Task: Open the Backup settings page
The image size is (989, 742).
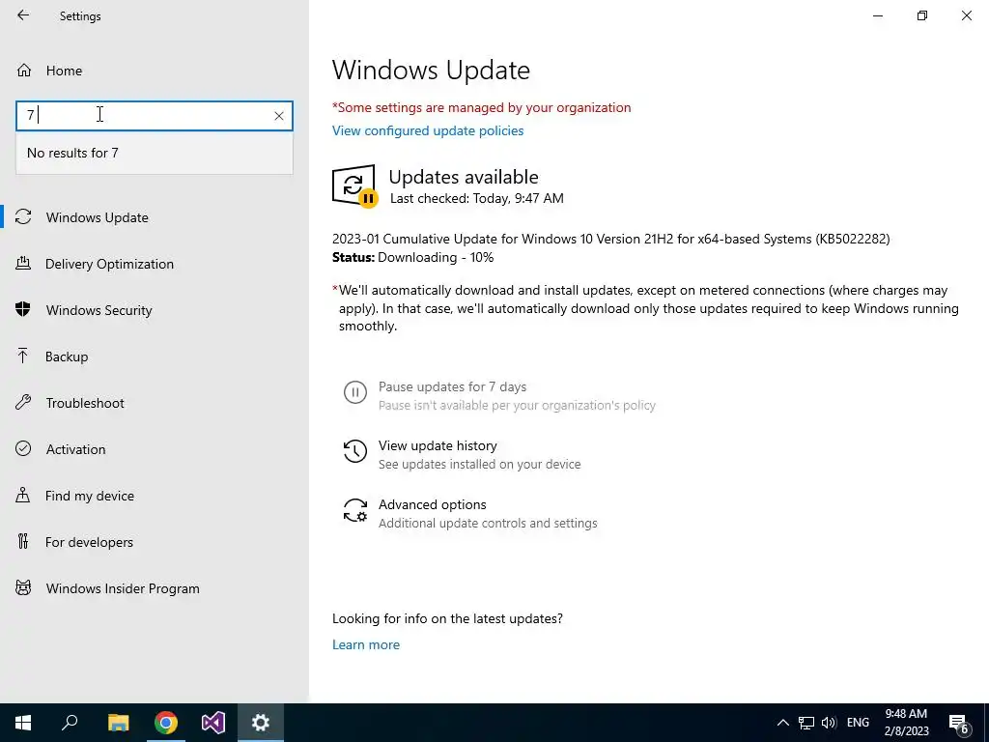Action: coord(67,357)
